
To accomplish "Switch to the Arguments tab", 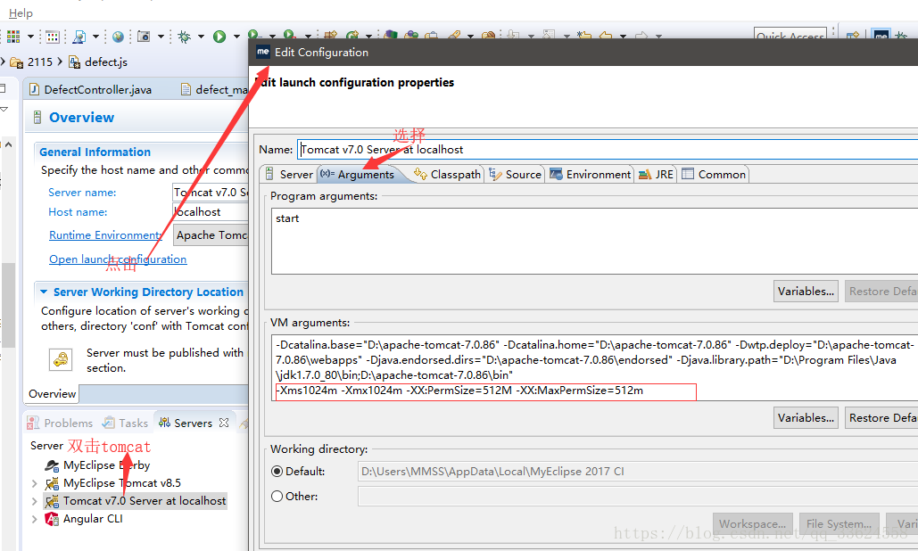I will 359,175.
